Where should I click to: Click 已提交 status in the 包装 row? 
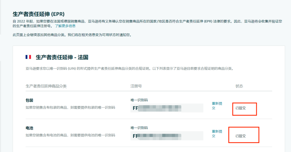pyautogui.click(x=241, y=108)
